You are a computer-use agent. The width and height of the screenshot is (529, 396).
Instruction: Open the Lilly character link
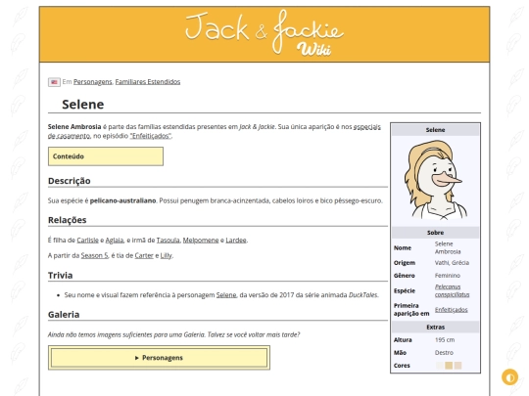[166, 255]
